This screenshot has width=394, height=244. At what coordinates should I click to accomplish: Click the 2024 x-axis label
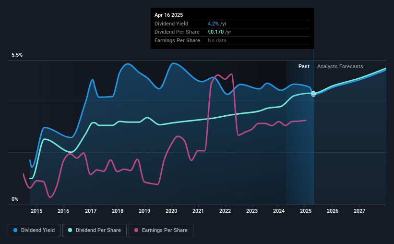279,211
